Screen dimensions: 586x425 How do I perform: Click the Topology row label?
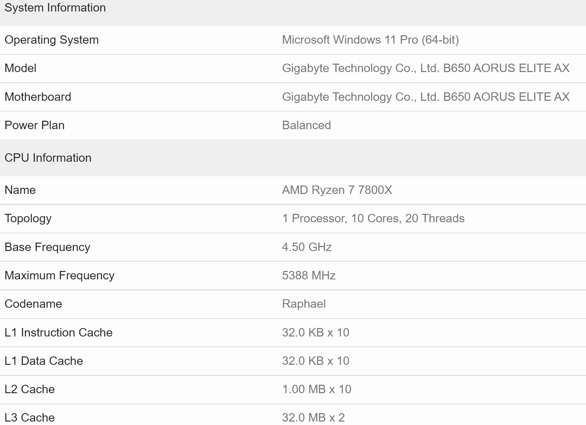point(28,218)
